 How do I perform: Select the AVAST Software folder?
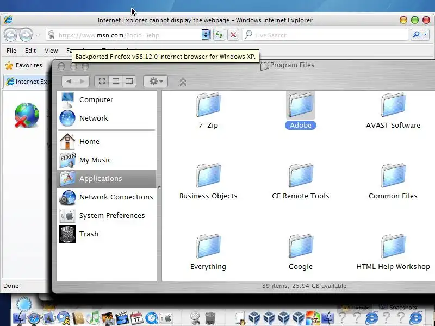[393, 111]
